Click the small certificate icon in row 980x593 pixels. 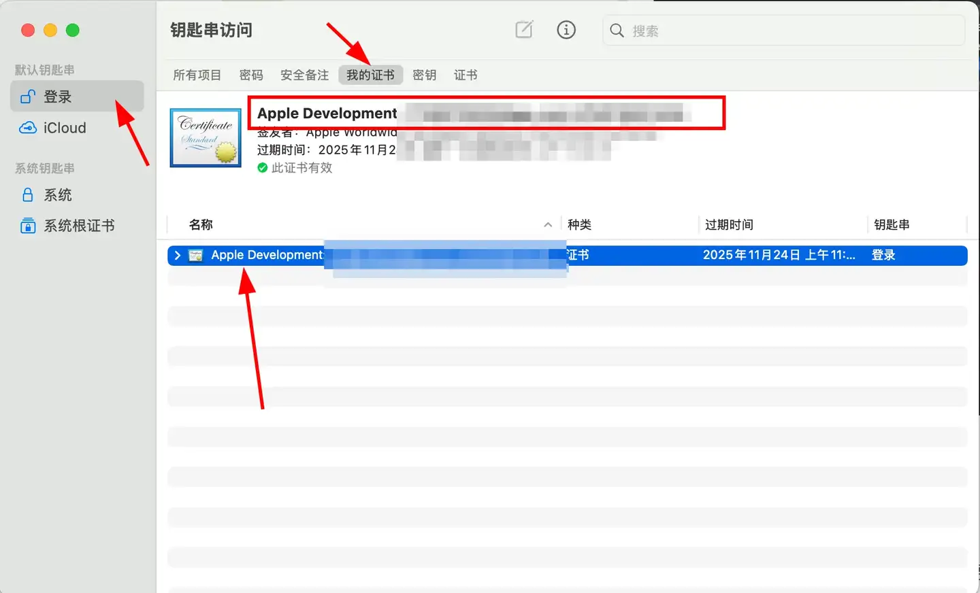[x=196, y=255]
